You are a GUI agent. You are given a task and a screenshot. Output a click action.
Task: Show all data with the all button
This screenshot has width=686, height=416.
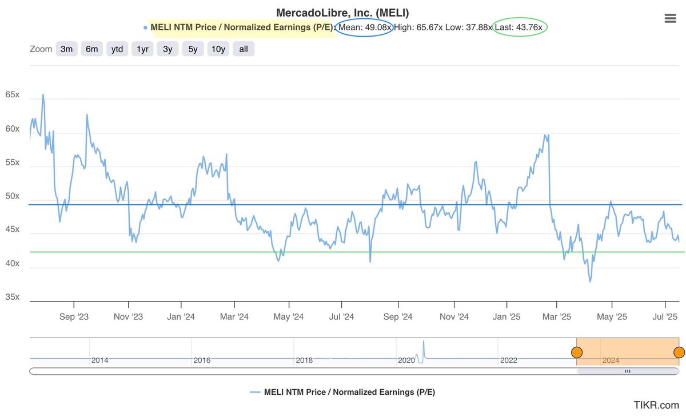coord(244,49)
